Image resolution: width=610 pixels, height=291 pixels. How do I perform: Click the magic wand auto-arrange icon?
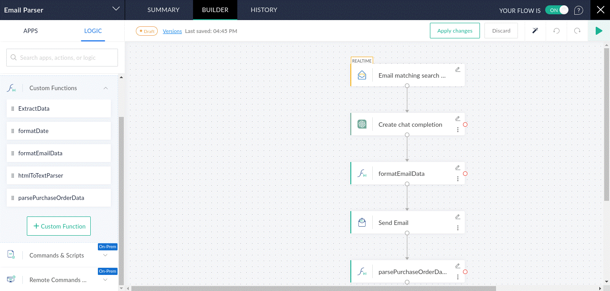534,31
